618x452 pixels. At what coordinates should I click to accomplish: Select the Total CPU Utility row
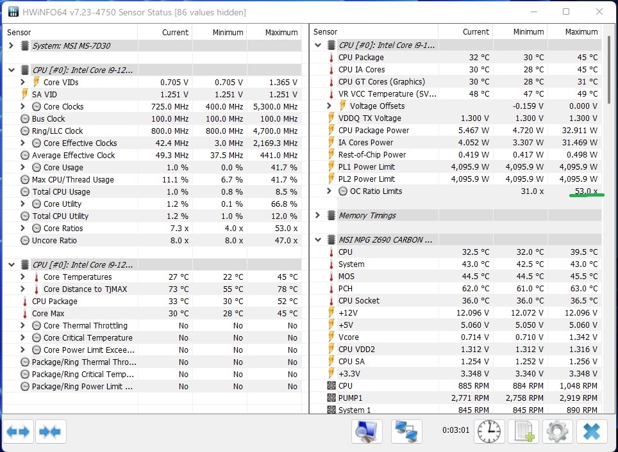click(x=152, y=216)
